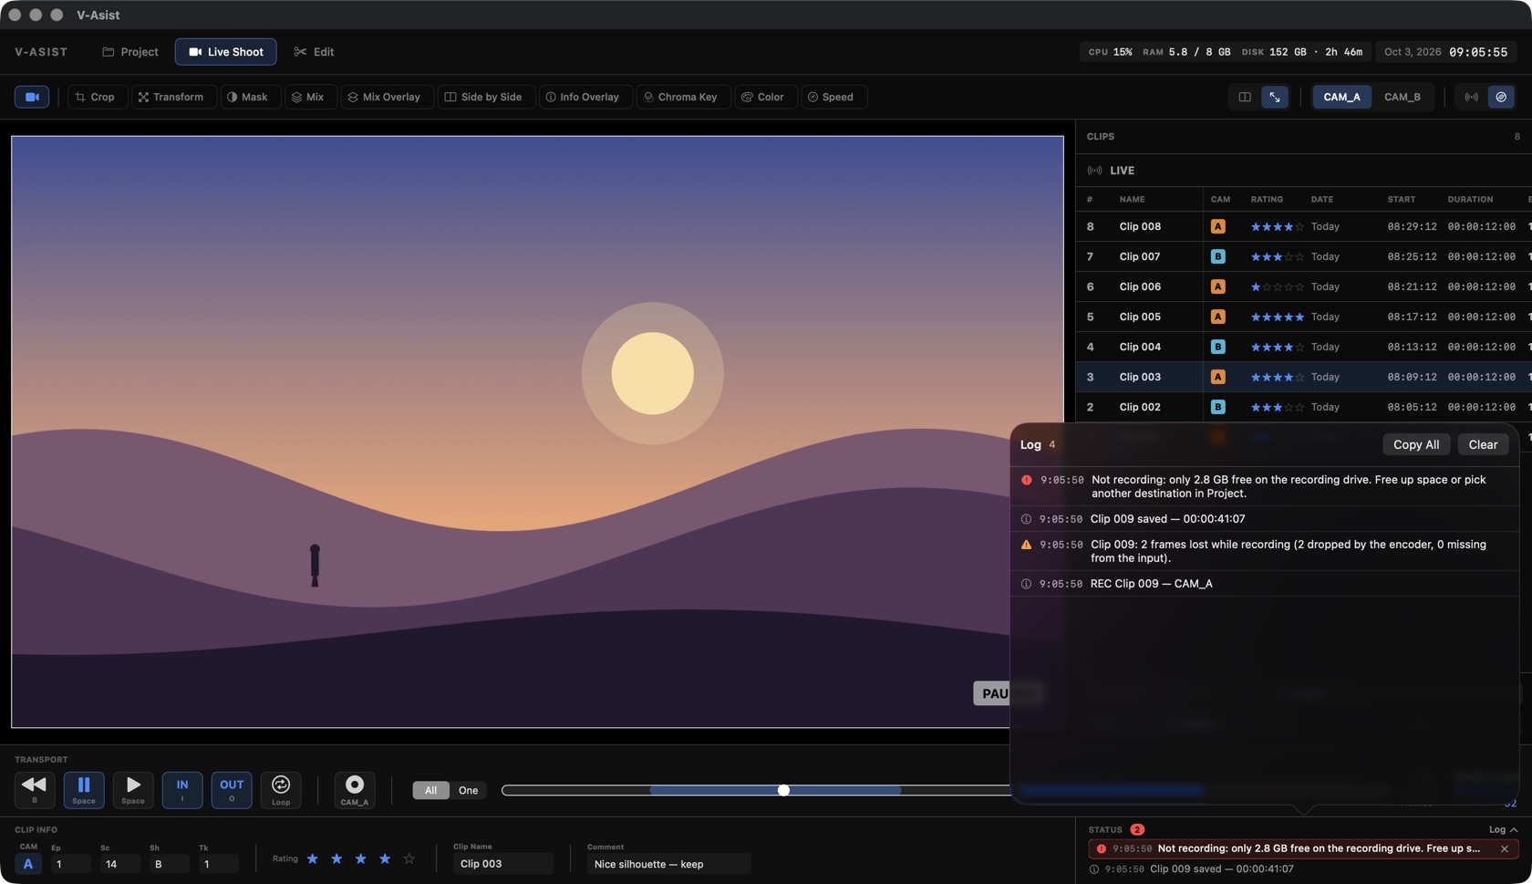Open the Project tab
The width and height of the screenshot is (1532, 884).
(130, 52)
